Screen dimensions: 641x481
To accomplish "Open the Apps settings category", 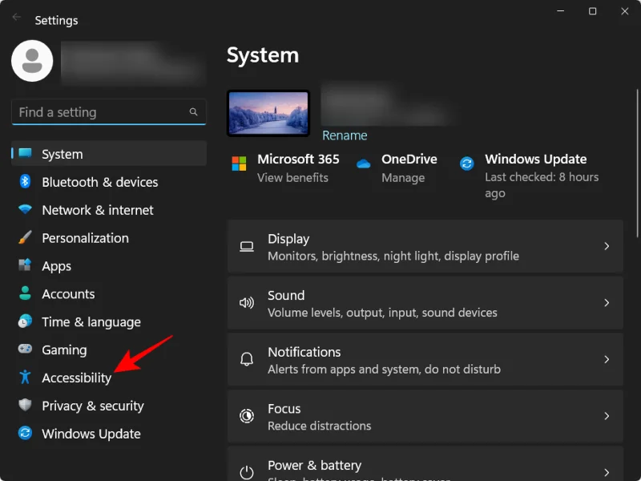I will point(109,266).
